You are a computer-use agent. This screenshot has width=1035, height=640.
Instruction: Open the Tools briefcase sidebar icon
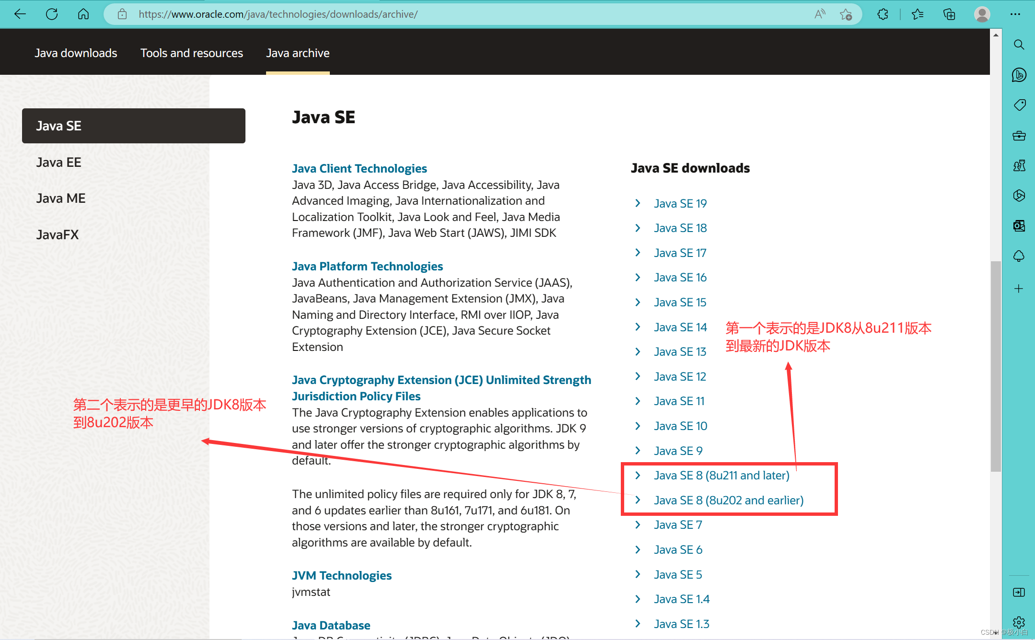coord(1019,136)
